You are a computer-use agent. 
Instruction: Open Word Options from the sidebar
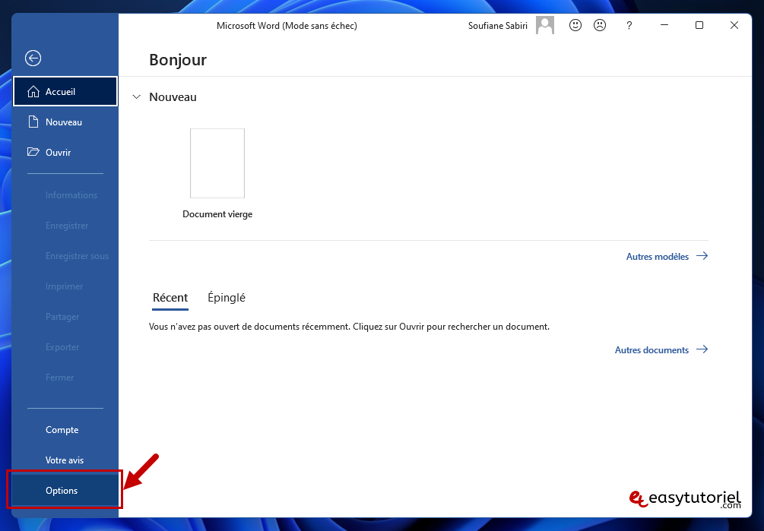coord(65,490)
